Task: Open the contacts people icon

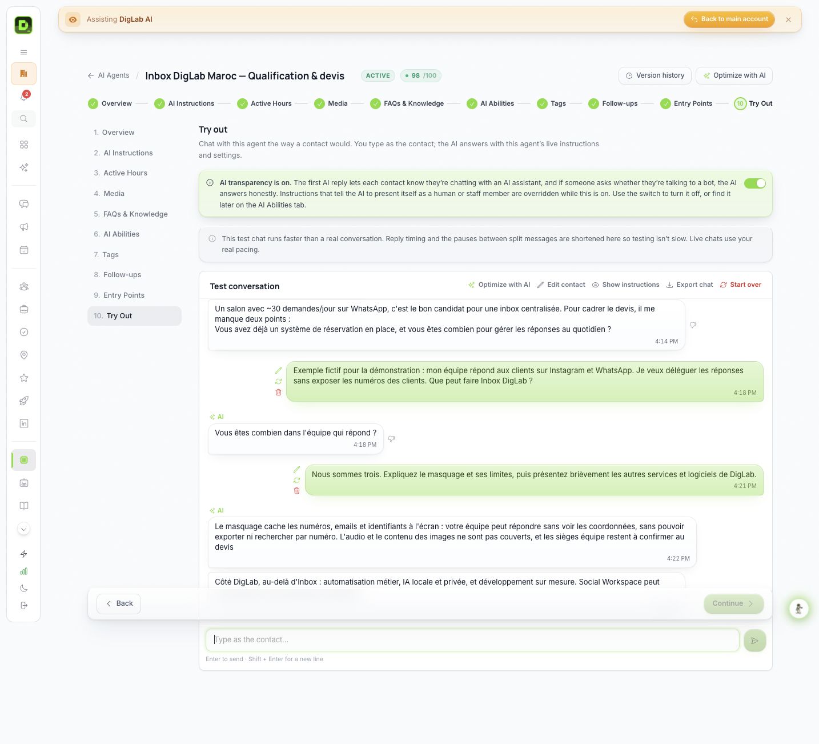Action: [x=23, y=286]
